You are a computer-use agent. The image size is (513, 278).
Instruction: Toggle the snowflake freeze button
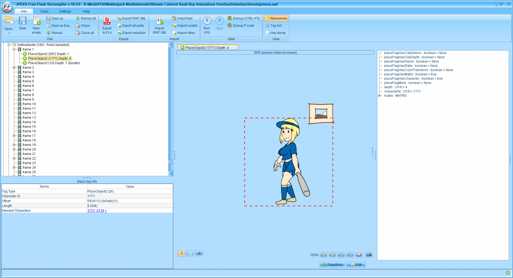coord(190,253)
